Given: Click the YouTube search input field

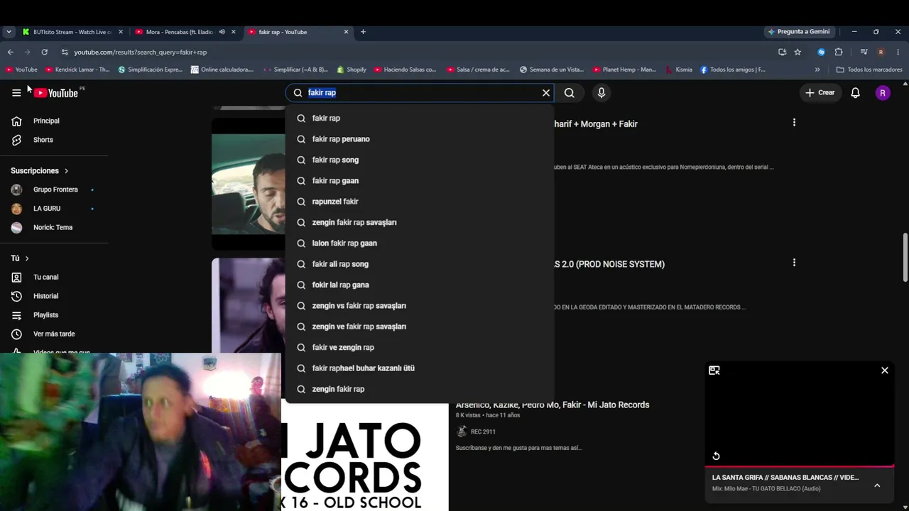Looking at the screenshot, I should click(x=419, y=93).
